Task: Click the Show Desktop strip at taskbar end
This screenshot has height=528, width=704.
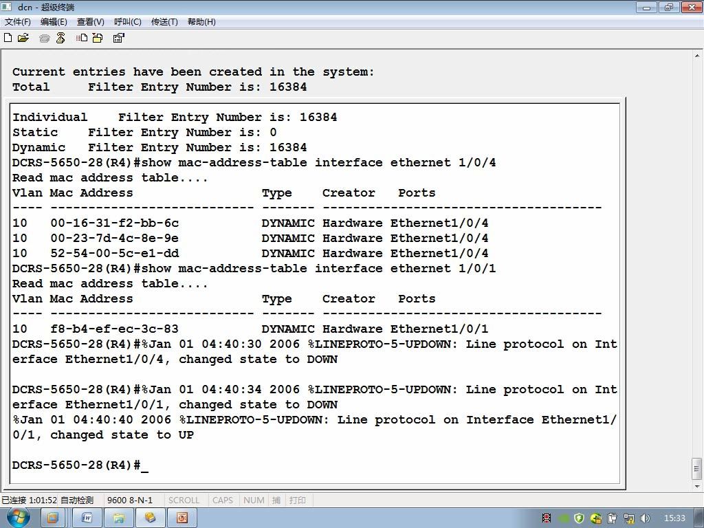Action: coord(699,518)
